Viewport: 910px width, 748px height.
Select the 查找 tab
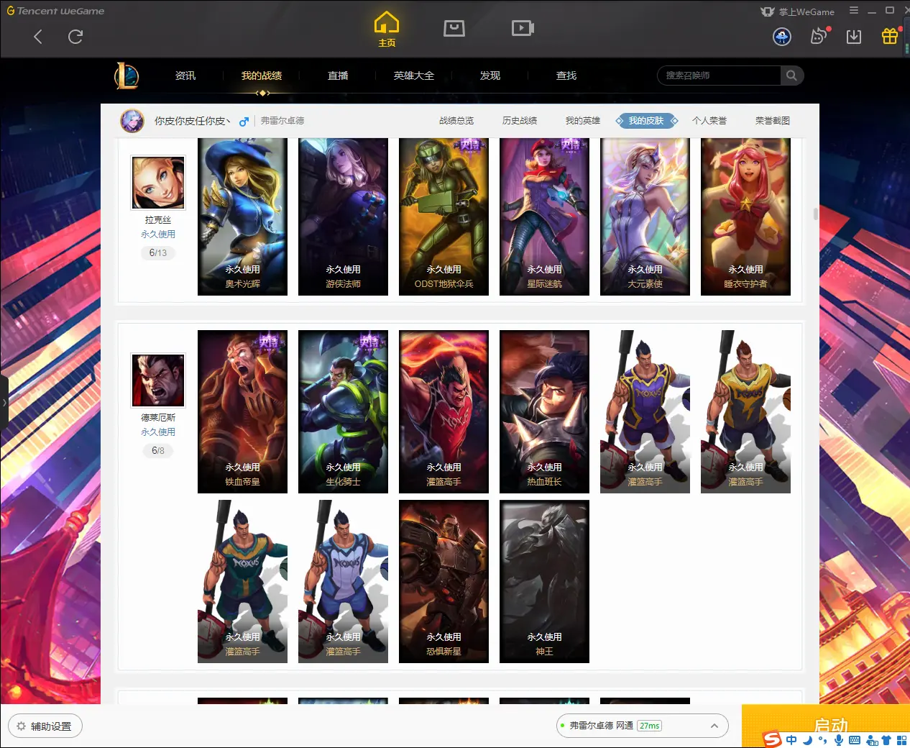[x=566, y=76]
